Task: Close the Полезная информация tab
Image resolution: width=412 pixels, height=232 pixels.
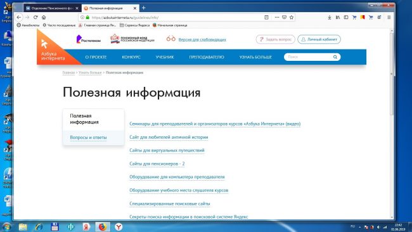Action: [135, 8]
